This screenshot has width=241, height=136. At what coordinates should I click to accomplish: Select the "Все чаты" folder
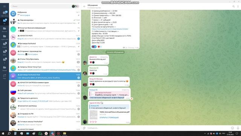(x=5, y=14)
